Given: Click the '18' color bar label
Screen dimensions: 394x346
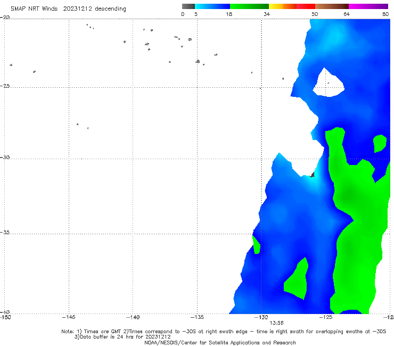Looking at the screenshot, I should (x=229, y=14).
